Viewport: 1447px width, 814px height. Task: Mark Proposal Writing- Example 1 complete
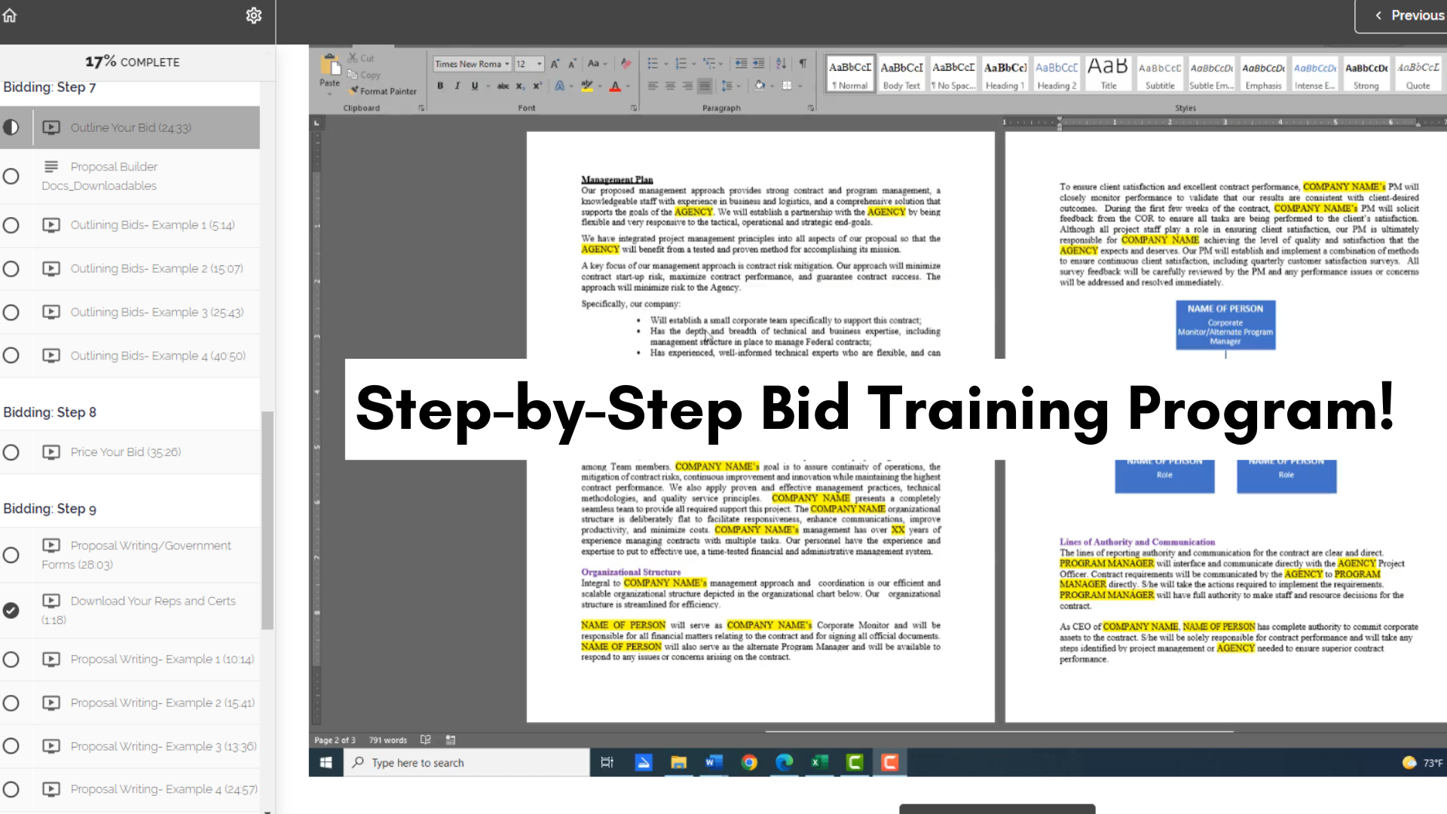point(11,659)
